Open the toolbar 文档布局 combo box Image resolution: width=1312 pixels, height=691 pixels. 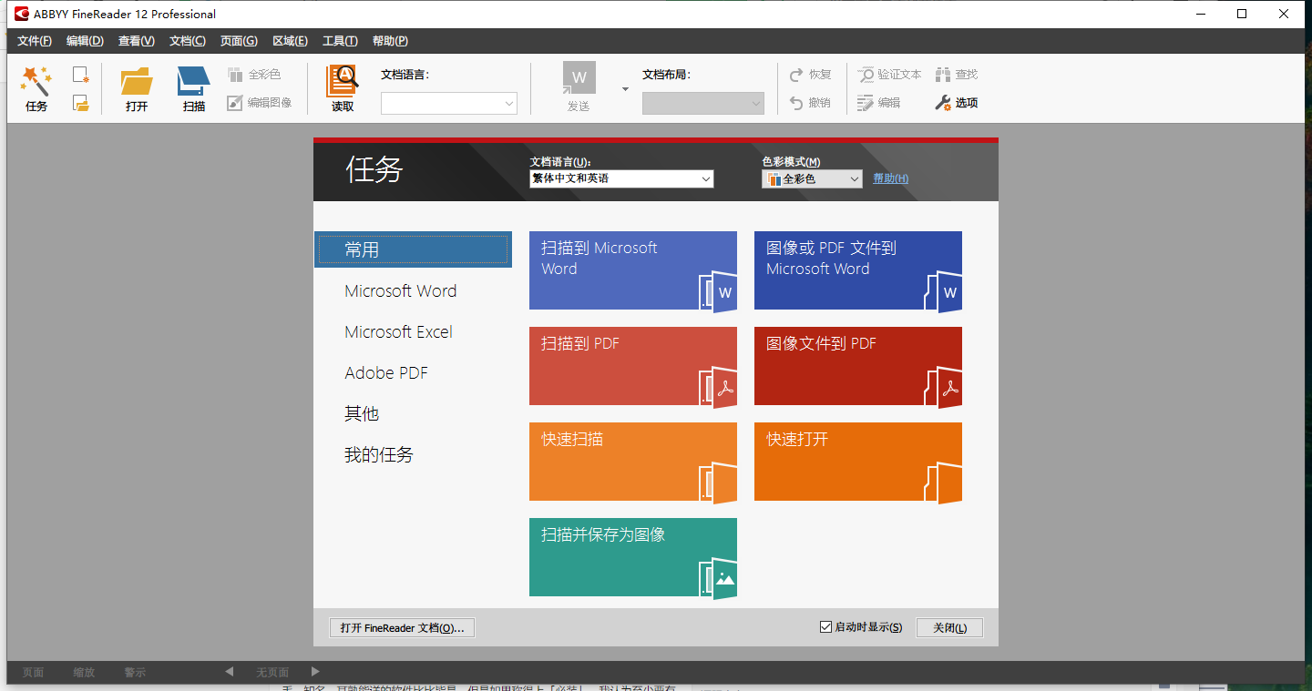[x=702, y=104]
